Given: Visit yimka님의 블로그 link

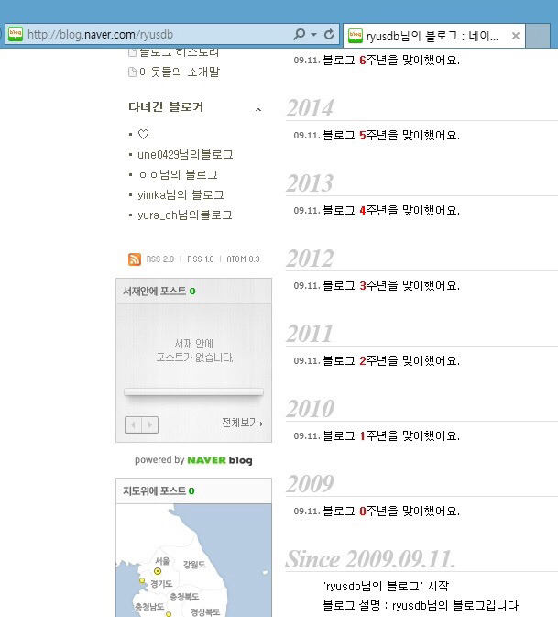Looking at the screenshot, I should [x=181, y=194].
